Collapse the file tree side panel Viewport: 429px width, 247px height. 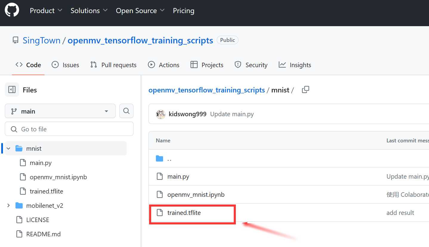pyautogui.click(x=12, y=90)
